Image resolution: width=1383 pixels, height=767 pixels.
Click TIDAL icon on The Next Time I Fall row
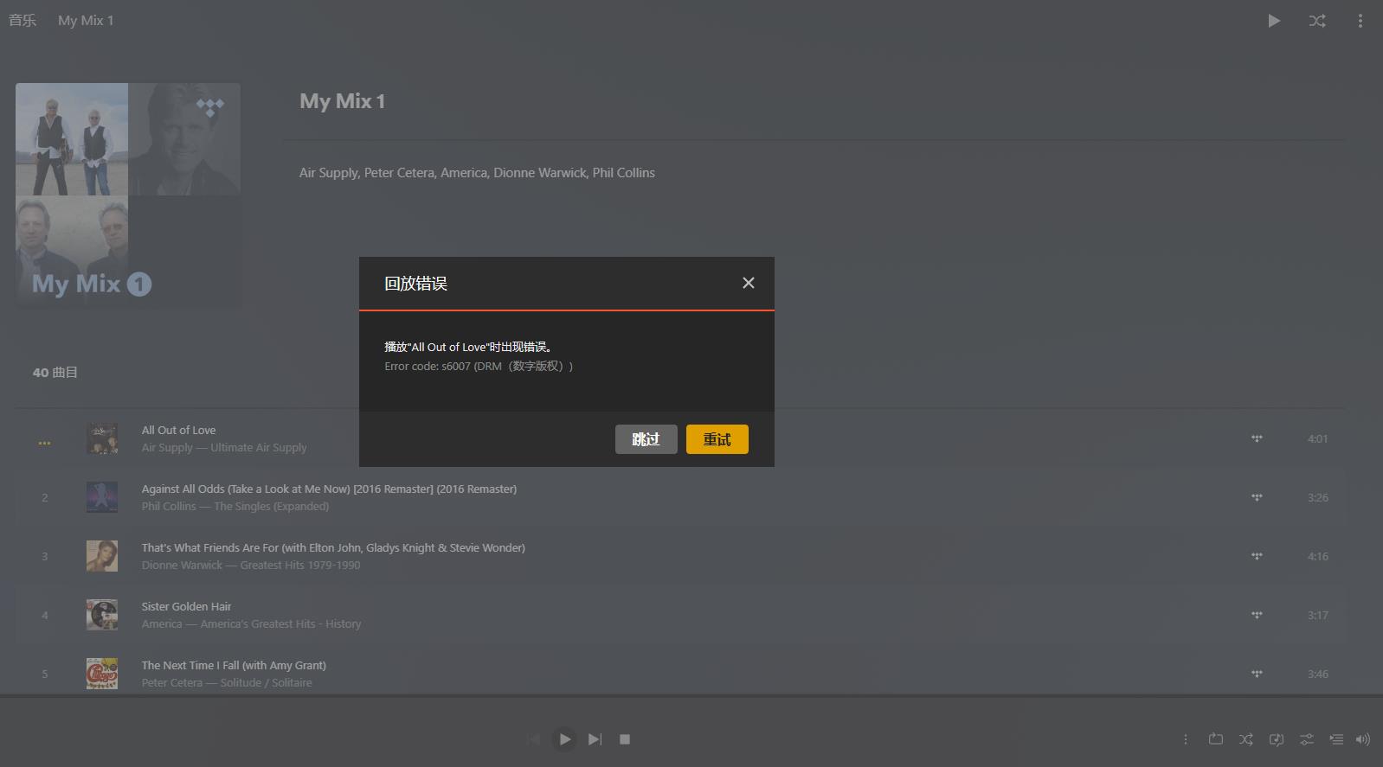(x=1257, y=674)
